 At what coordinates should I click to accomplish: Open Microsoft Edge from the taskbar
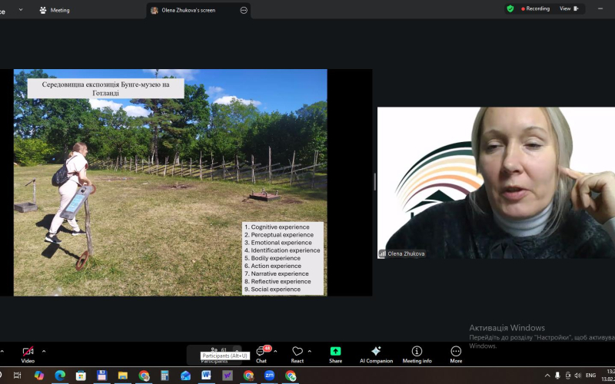click(60, 376)
